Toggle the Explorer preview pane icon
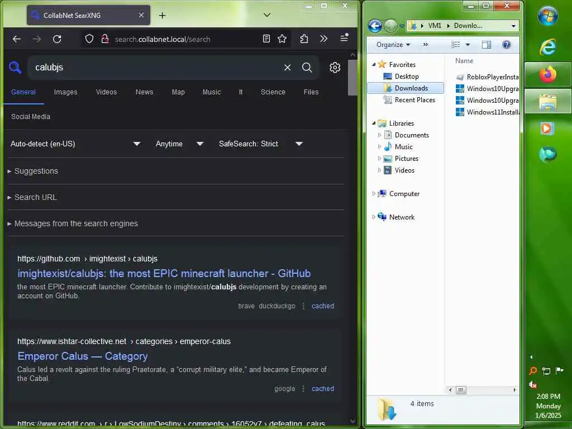Image resolution: width=572 pixels, height=429 pixels. point(487,45)
